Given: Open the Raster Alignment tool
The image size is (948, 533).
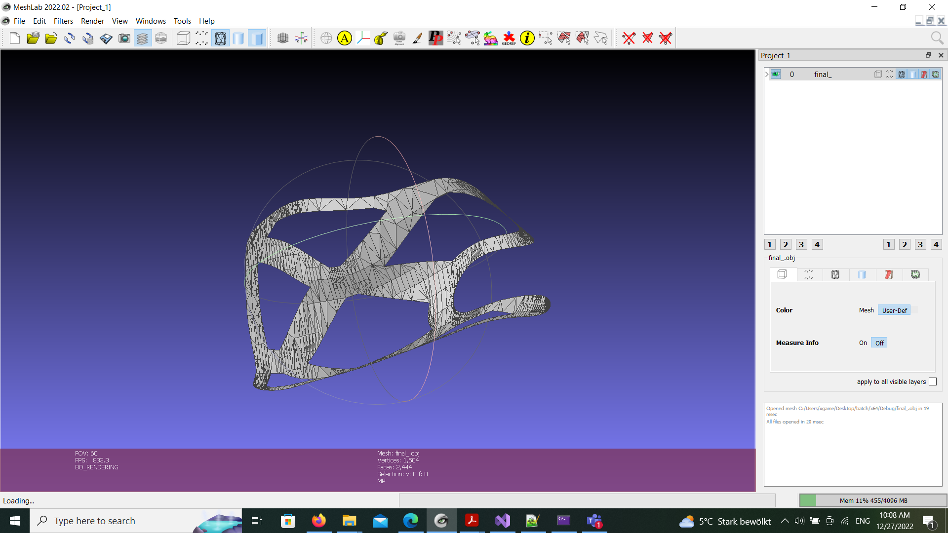Looking at the screenshot, I should tap(399, 38).
